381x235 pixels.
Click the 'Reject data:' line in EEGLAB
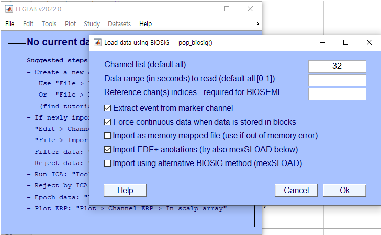point(58,163)
